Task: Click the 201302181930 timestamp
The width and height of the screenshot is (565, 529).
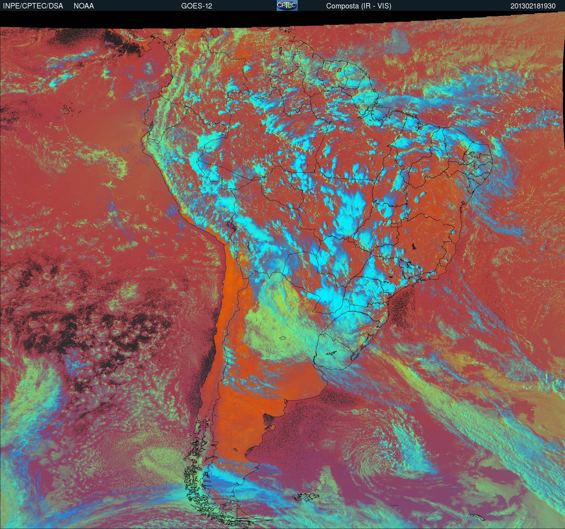Action: coord(533,6)
